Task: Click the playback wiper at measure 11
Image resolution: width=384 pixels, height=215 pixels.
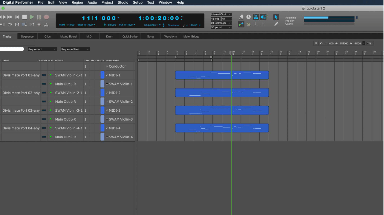Action: tap(231, 53)
